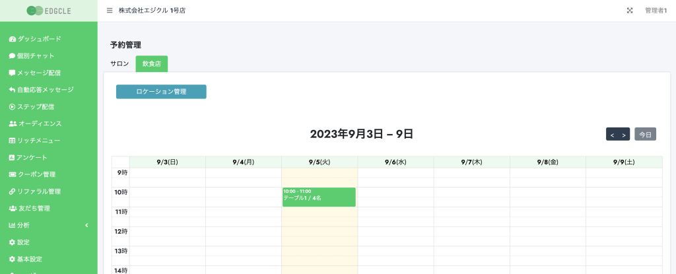The height and width of the screenshot is (274, 676).
Task: Select ステップ配信 play icon entry
Action: click(32, 106)
